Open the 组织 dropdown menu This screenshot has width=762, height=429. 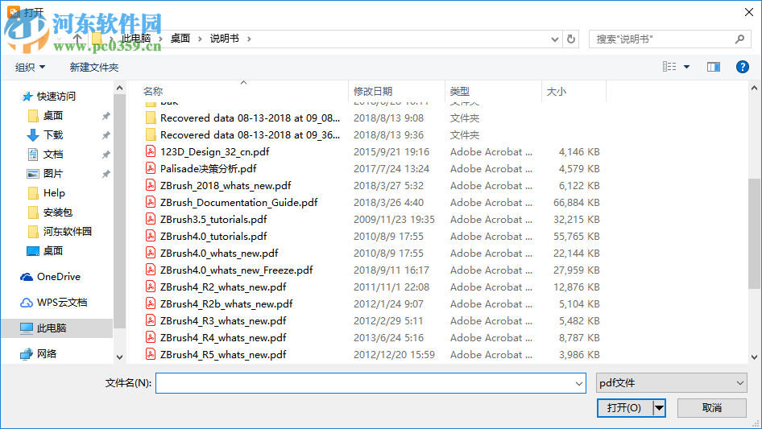[30, 67]
